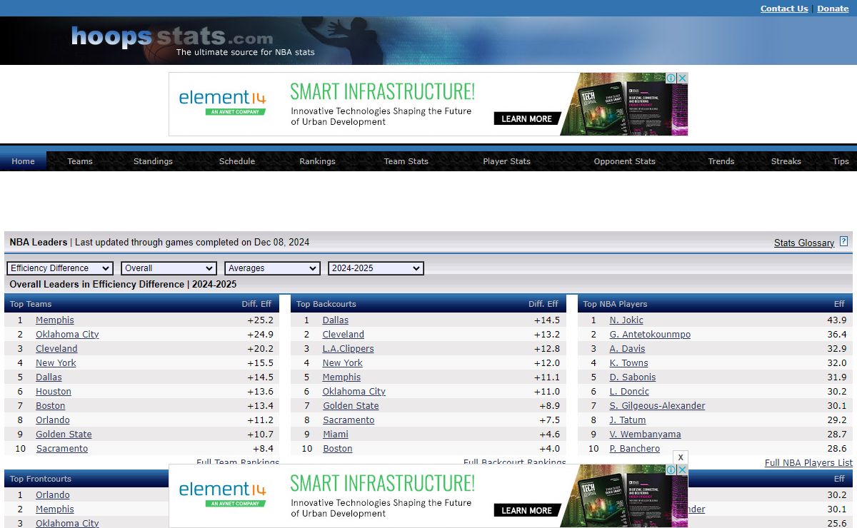Open J. Tatum player page
Viewport: 857px width, 528px height.
[x=628, y=420]
